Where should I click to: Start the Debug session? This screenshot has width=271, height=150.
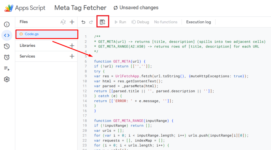[140, 22]
